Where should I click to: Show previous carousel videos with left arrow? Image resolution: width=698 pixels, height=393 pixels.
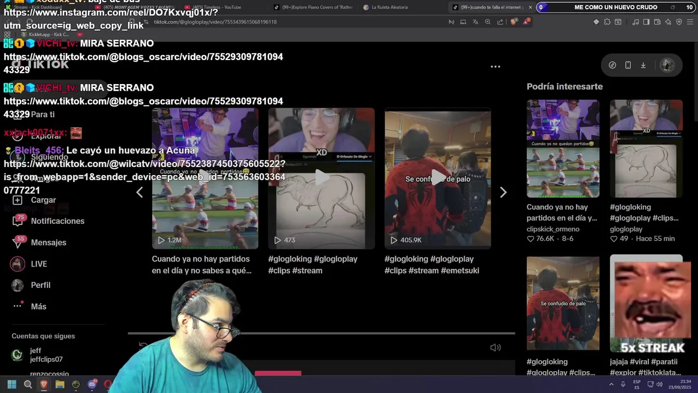click(140, 192)
